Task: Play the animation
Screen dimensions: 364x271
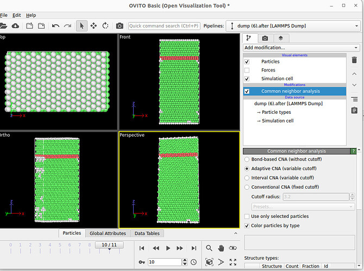Action: tap(168, 248)
